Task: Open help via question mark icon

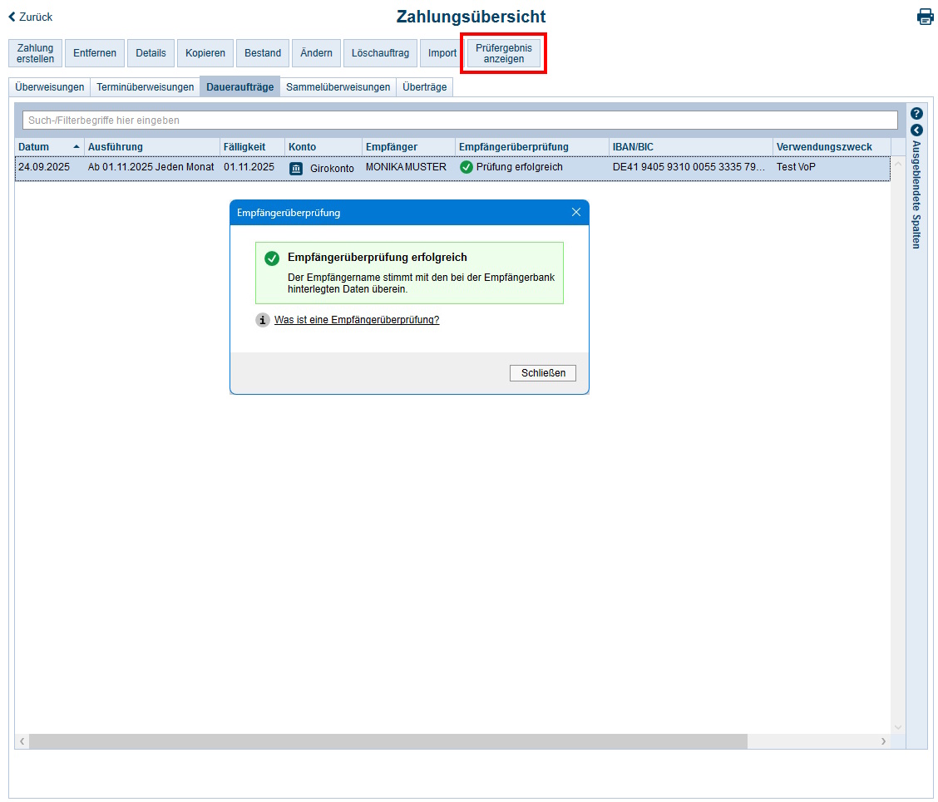Action: click(x=916, y=113)
